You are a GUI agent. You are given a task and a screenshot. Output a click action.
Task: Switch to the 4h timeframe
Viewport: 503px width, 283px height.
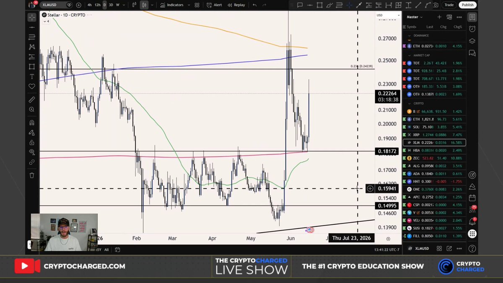coord(89,5)
